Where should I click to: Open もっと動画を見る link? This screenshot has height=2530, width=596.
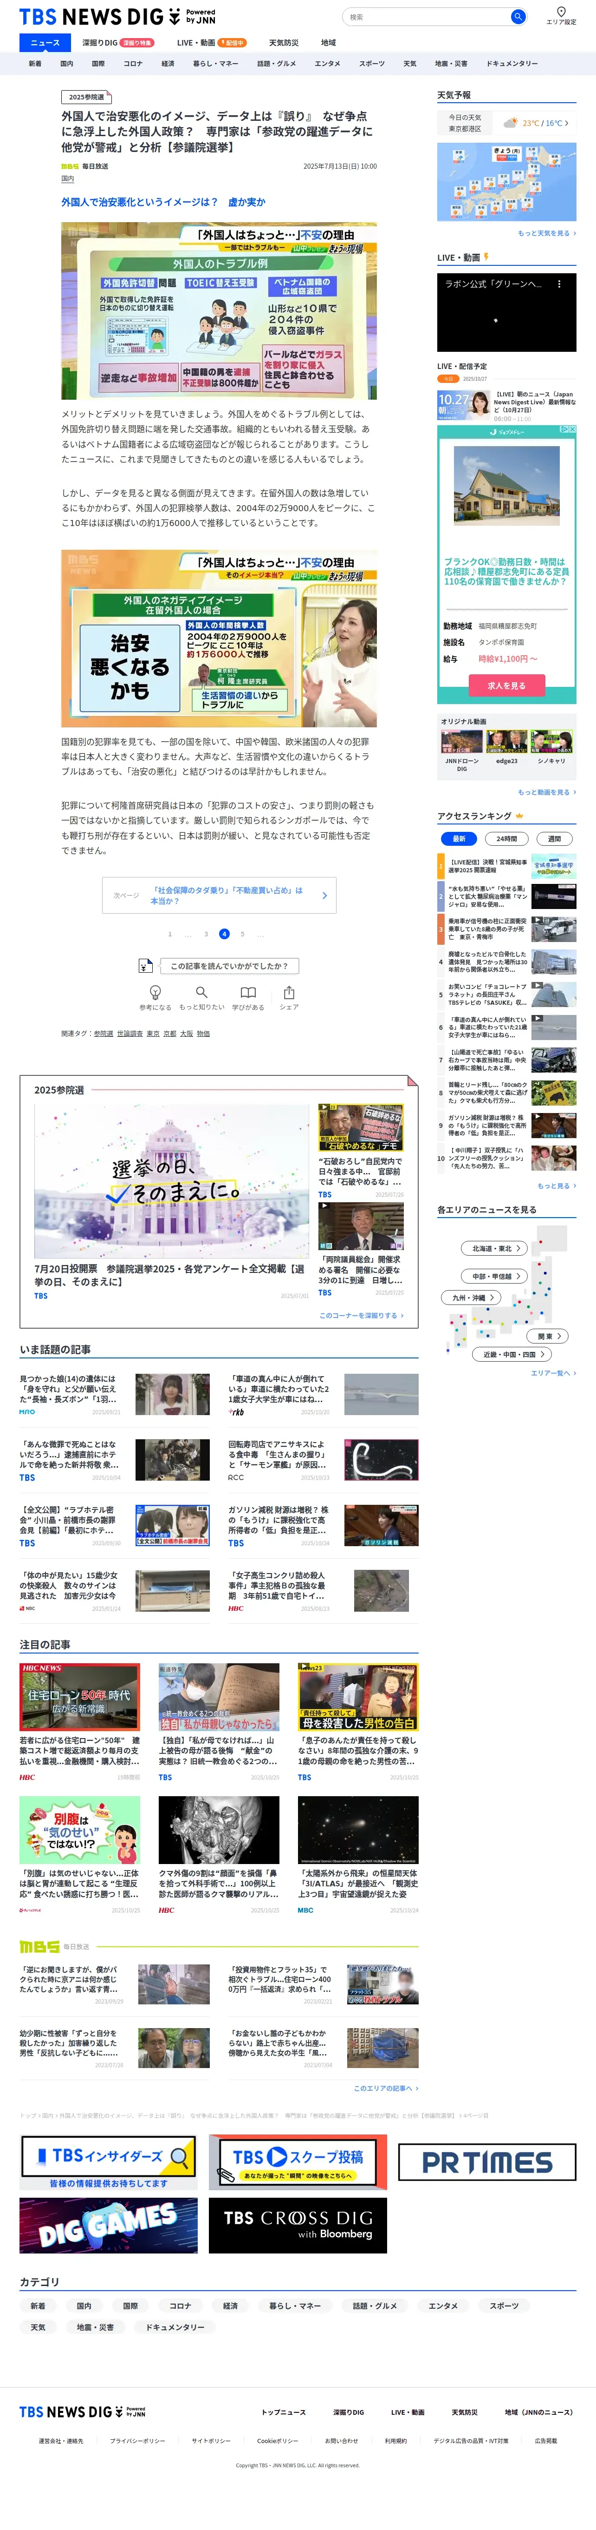click(x=547, y=791)
